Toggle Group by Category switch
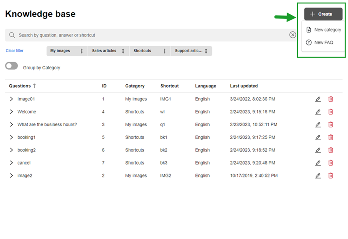Image resolution: width=348 pixels, height=239 pixels. [12, 66]
